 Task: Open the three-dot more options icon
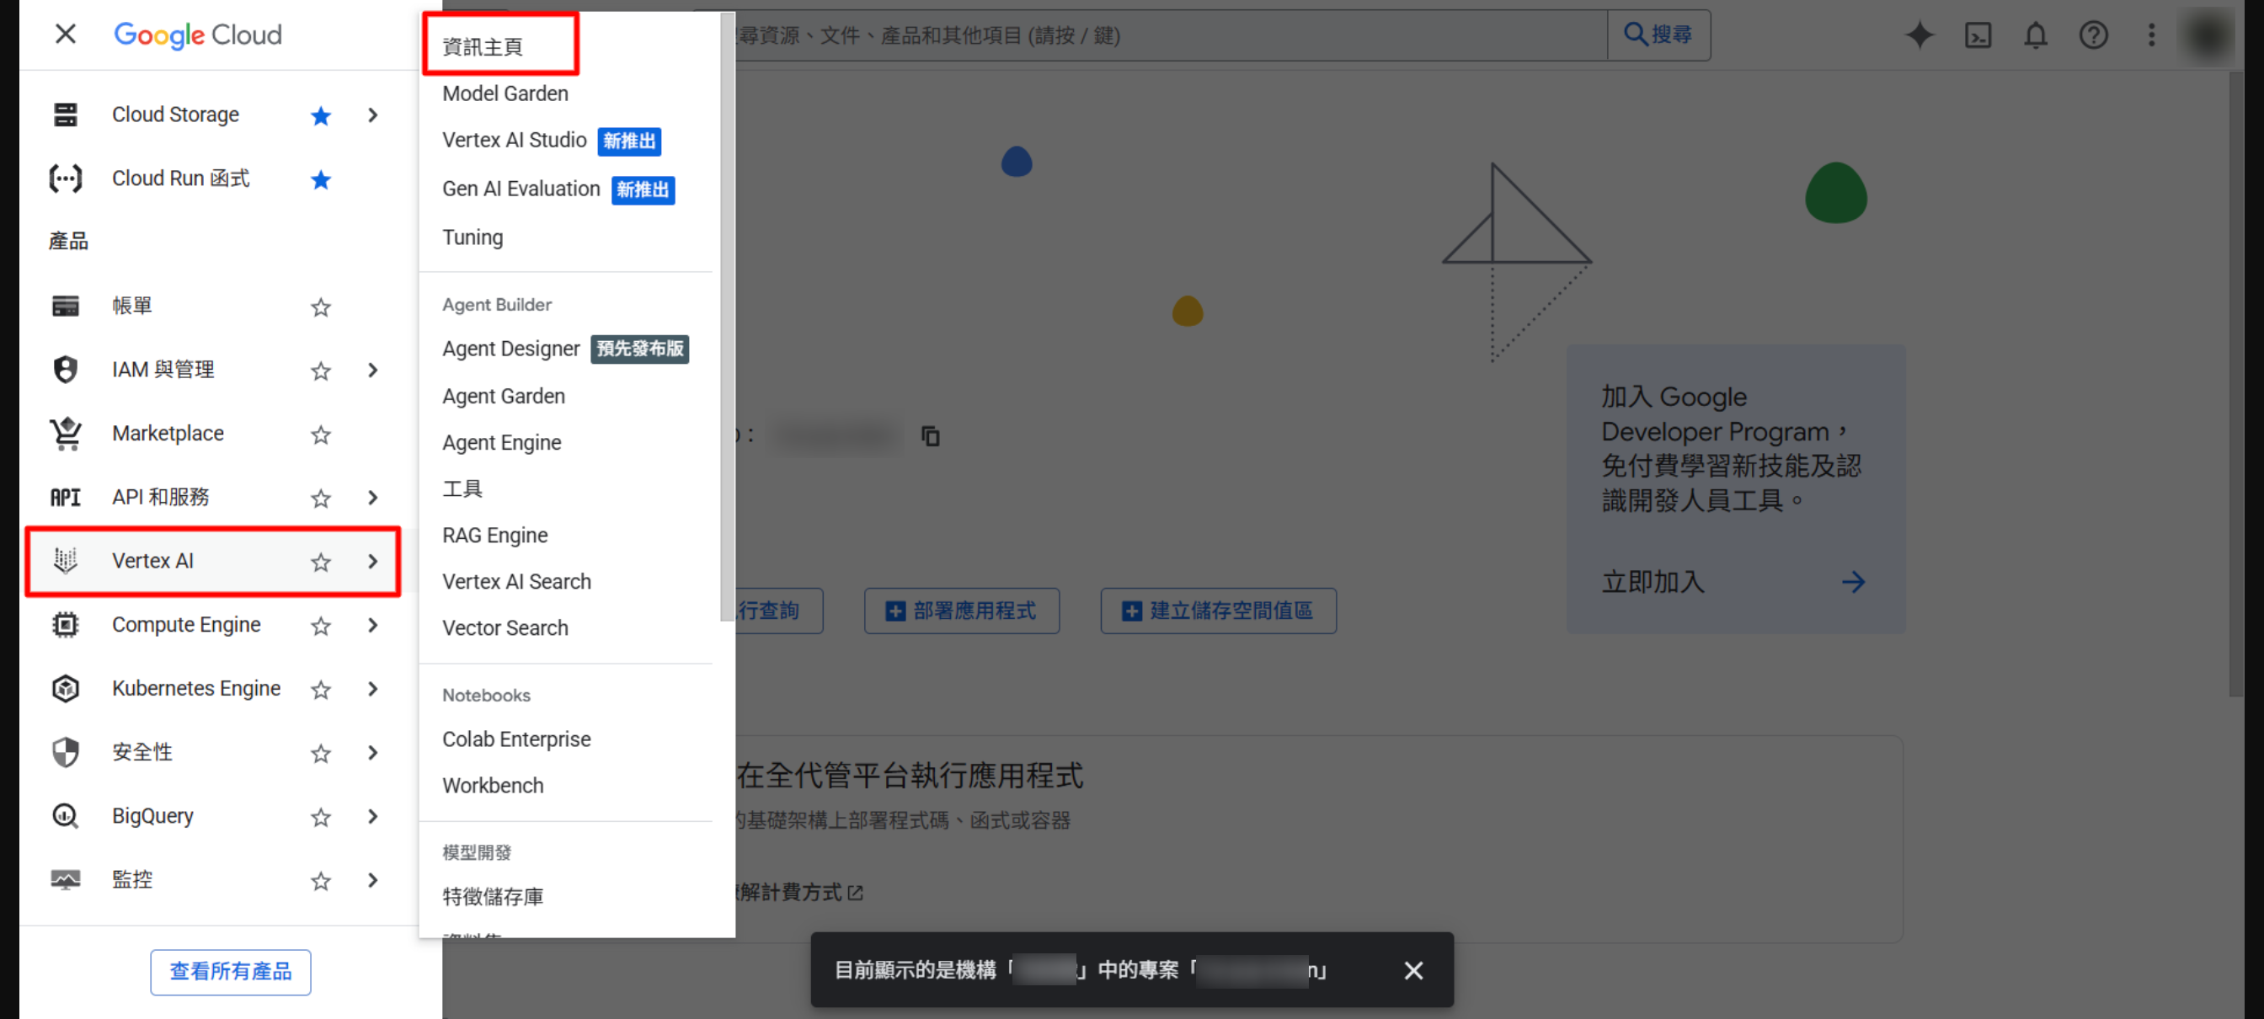[2151, 35]
